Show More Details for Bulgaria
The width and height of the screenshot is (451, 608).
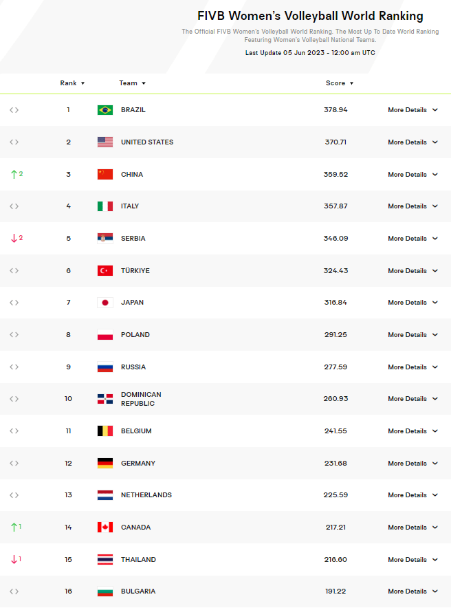coord(412,591)
